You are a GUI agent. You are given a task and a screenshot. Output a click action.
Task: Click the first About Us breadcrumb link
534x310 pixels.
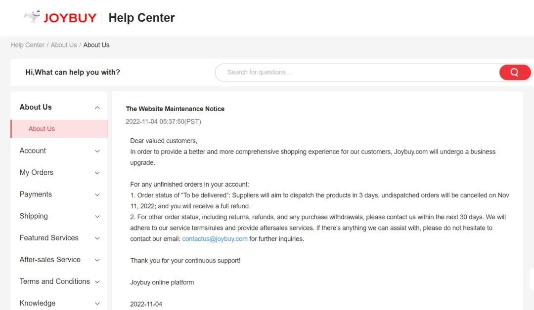(x=64, y=45)
